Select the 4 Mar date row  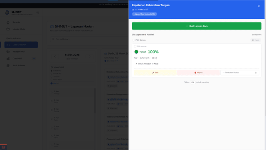click(72, 119)
